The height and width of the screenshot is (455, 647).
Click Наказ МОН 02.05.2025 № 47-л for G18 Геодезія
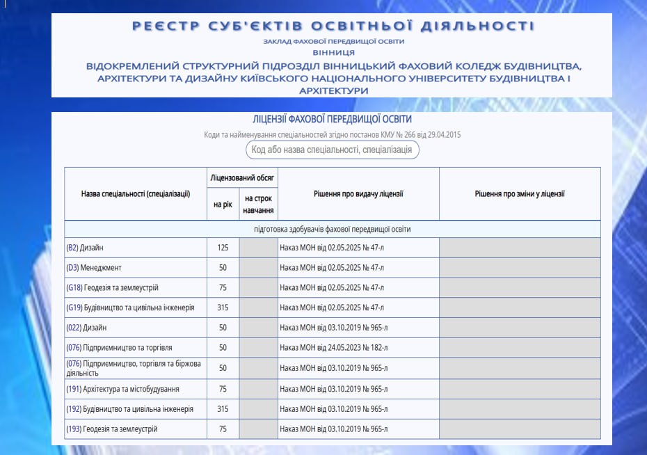pos(332,287)
